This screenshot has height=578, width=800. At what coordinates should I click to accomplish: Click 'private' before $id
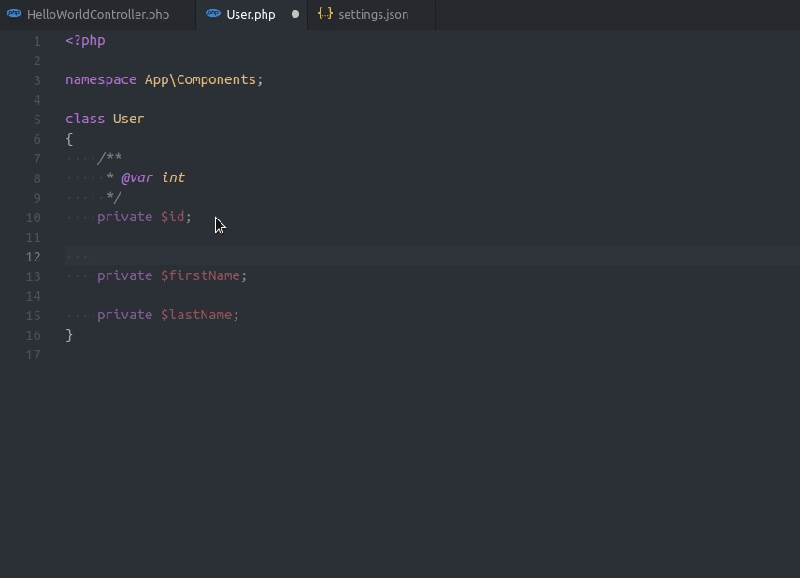click(125, 217)
